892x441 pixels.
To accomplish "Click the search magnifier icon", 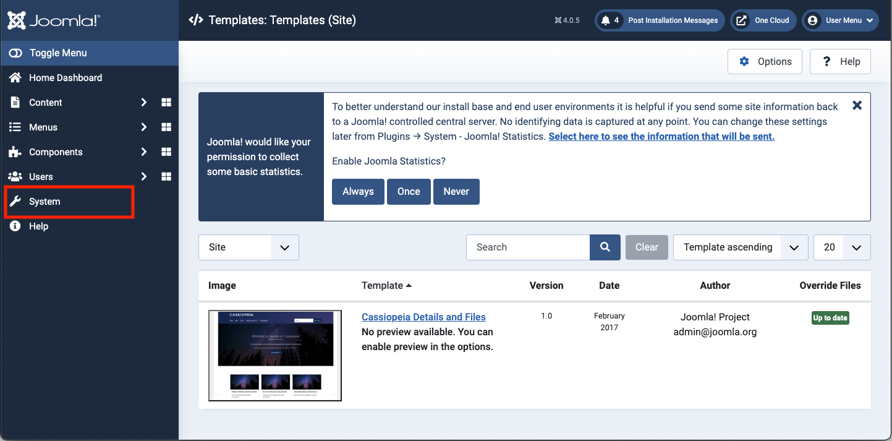I will point(605,247).
